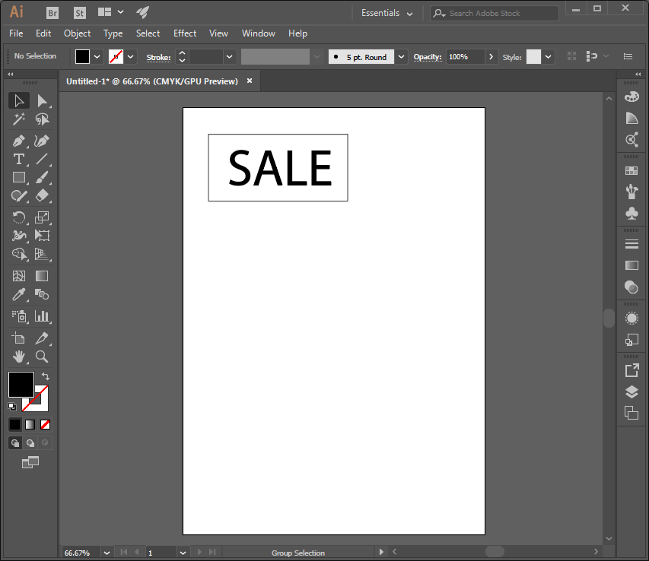Select the Paintbrush tool
Viewport: 649px width, 561px height.
[x=42, y=177]
